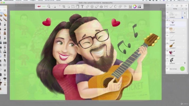
Task: Select the fan brush in the brush palette
Action: click(x=5, y=79)
